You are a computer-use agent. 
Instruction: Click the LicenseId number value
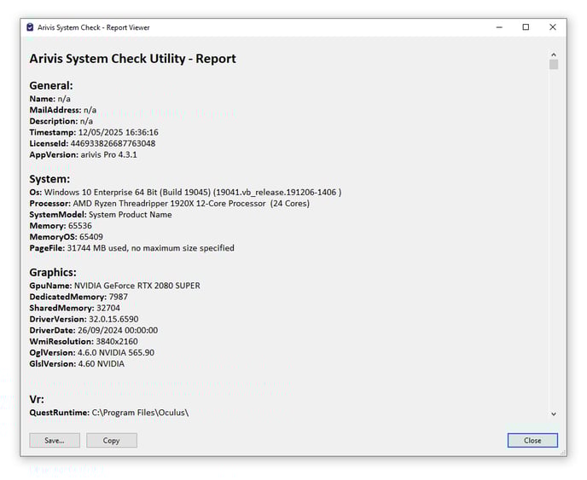point(113,143)
